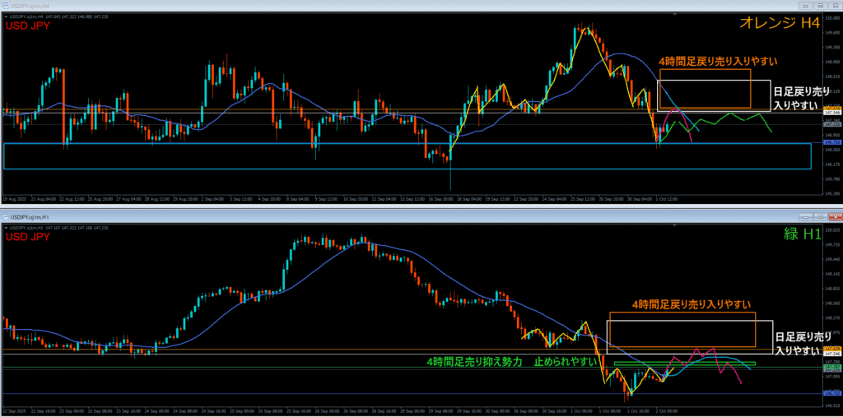Minimize the USDJPY H4 chart window
The width and height of the screenshot is (843, 417).
tap(805, 6)
